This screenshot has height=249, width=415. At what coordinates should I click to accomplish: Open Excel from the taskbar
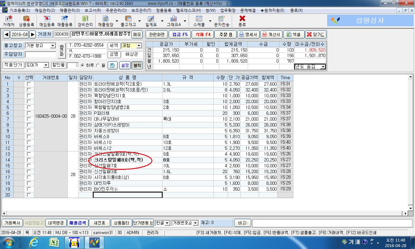tap(53, 242)
